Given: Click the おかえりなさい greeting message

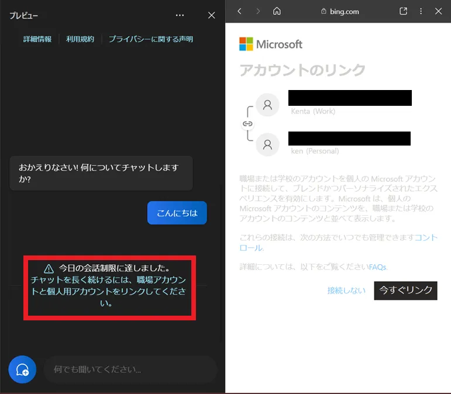Looking at the screenshot, I should (101, 173).
